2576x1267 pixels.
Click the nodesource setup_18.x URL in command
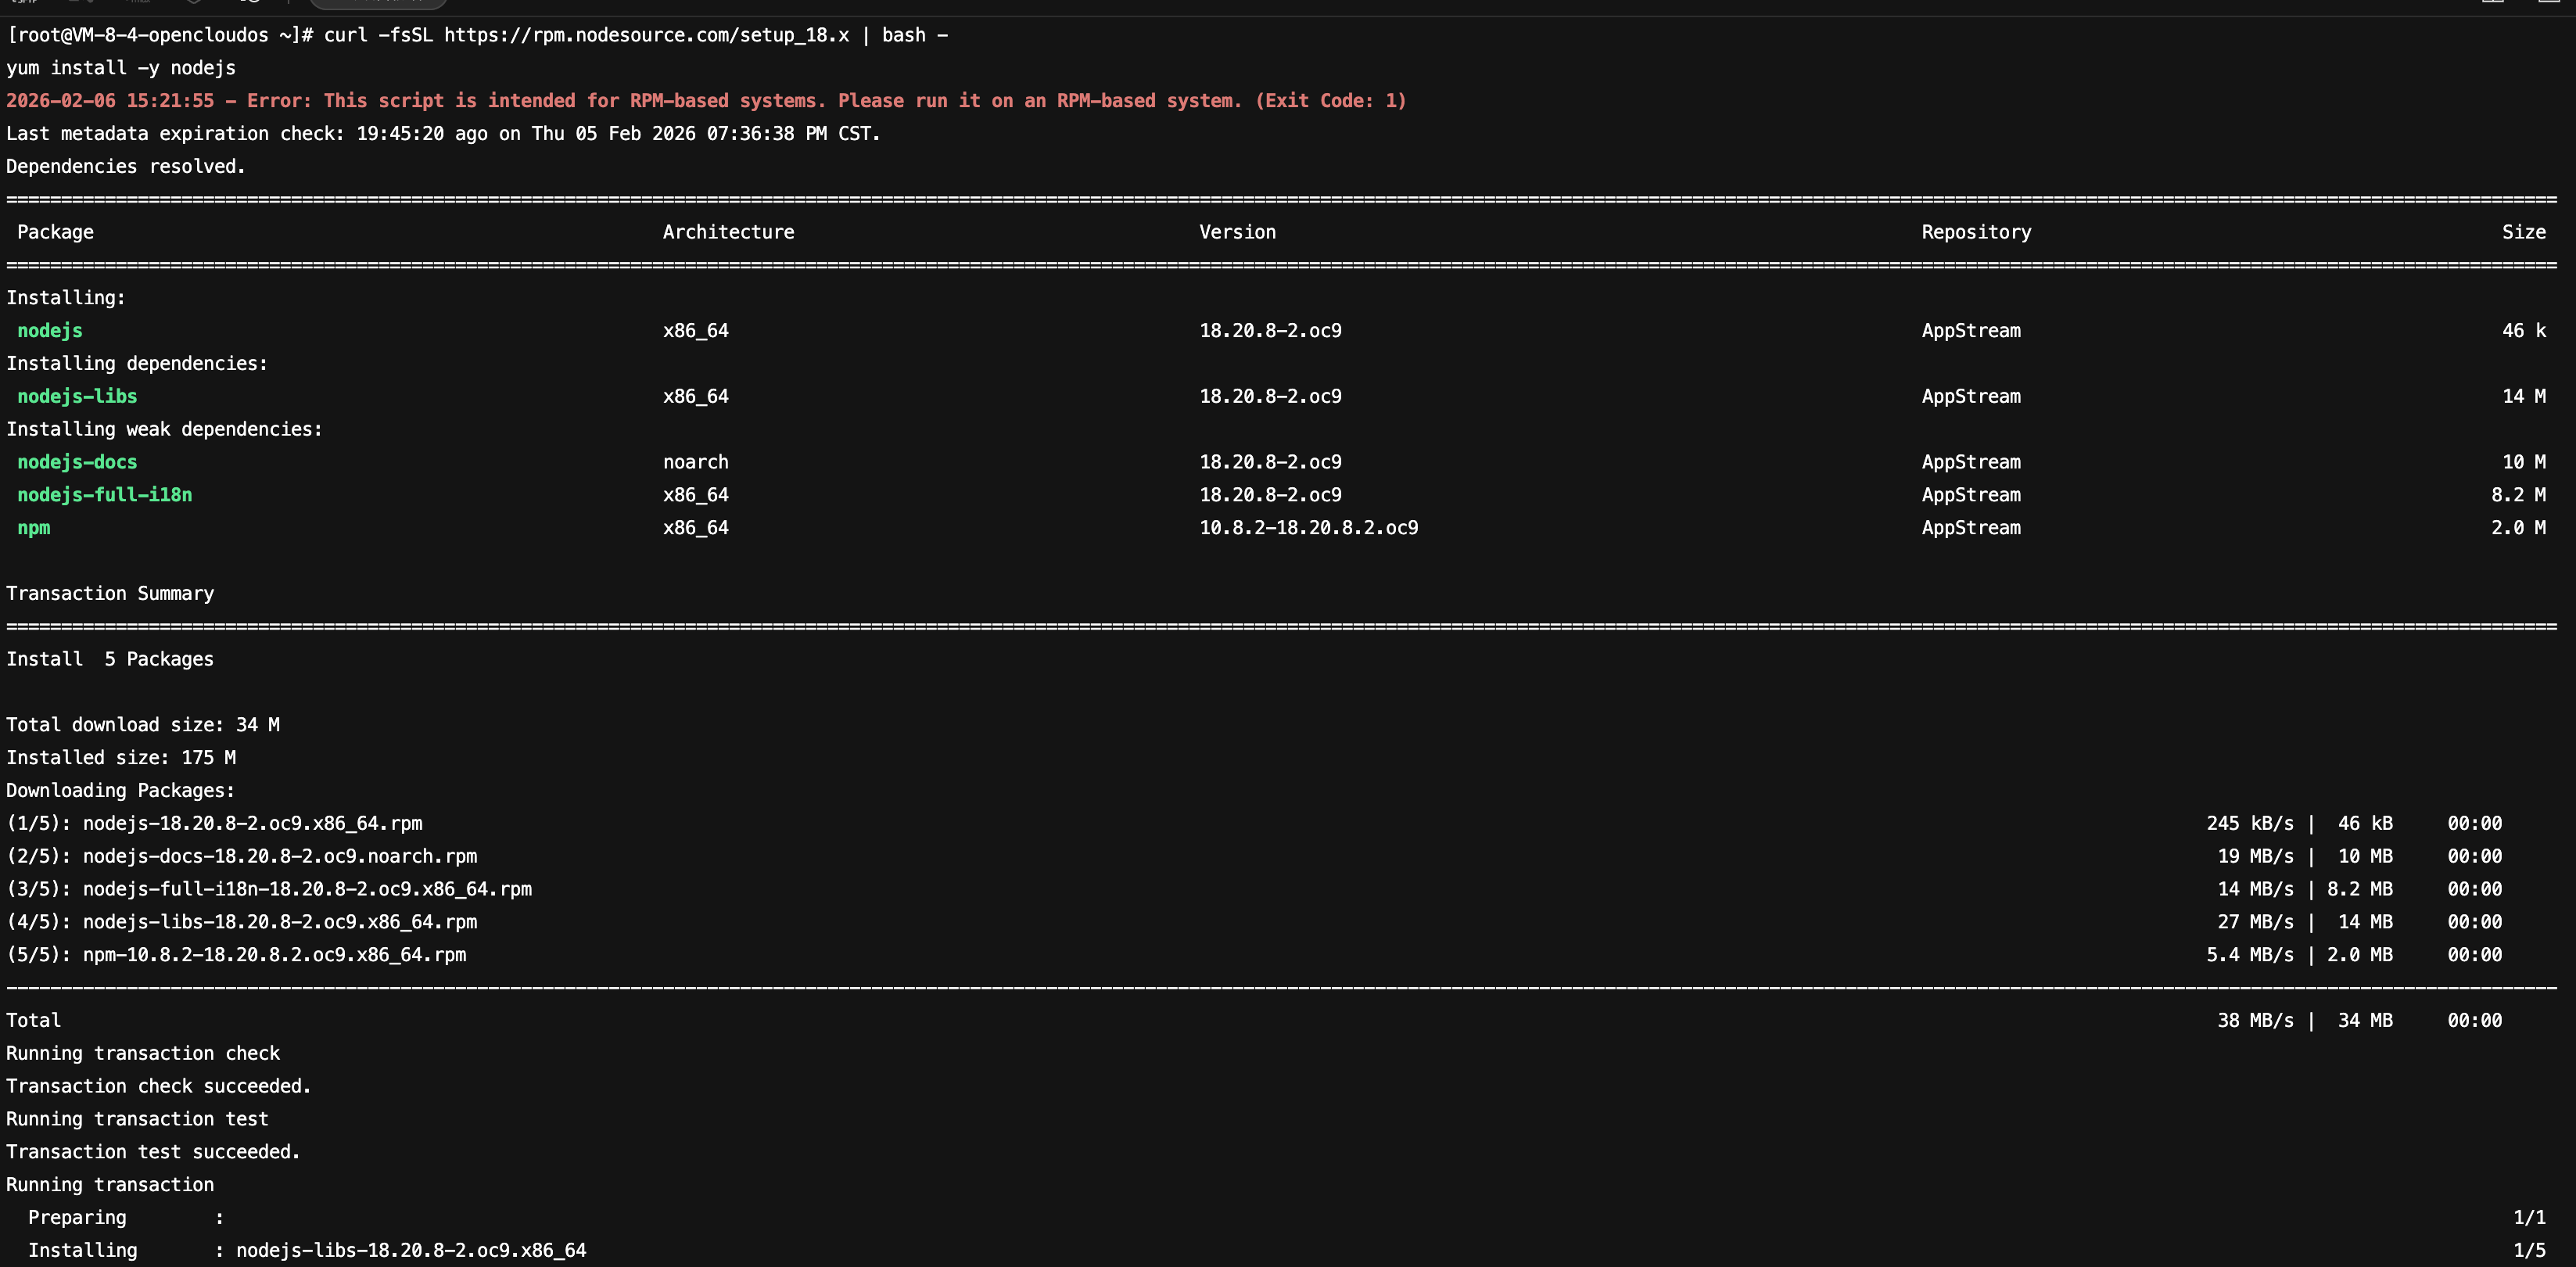(x=646, y=35)
